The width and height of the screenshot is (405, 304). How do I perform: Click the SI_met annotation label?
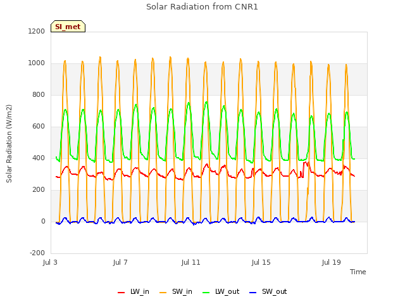click(x=68, y=27)
